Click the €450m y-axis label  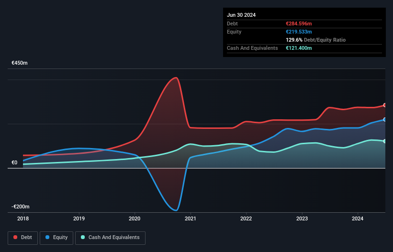20,63
